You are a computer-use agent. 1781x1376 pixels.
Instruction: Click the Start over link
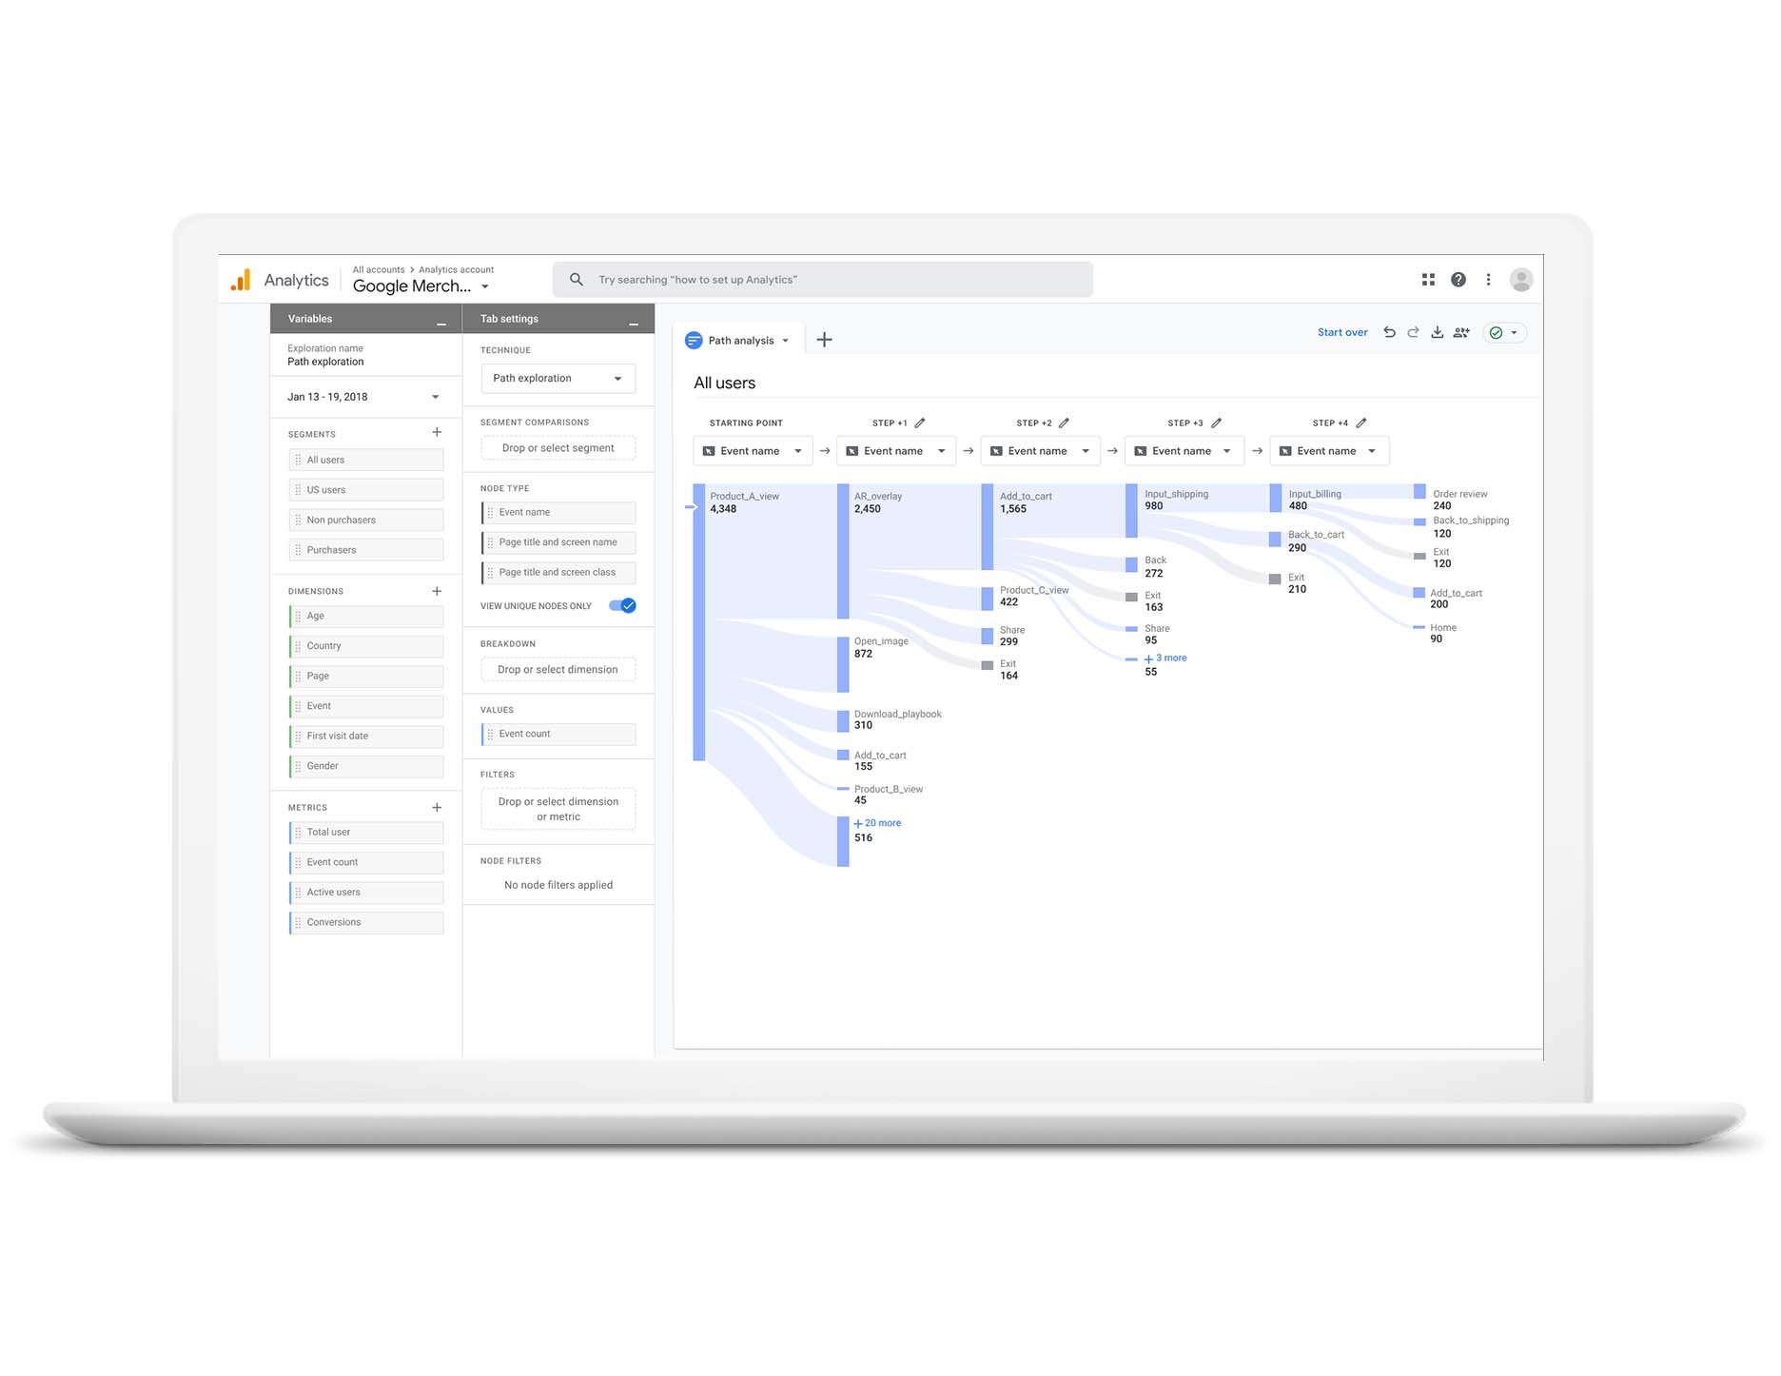[1341, 332]
